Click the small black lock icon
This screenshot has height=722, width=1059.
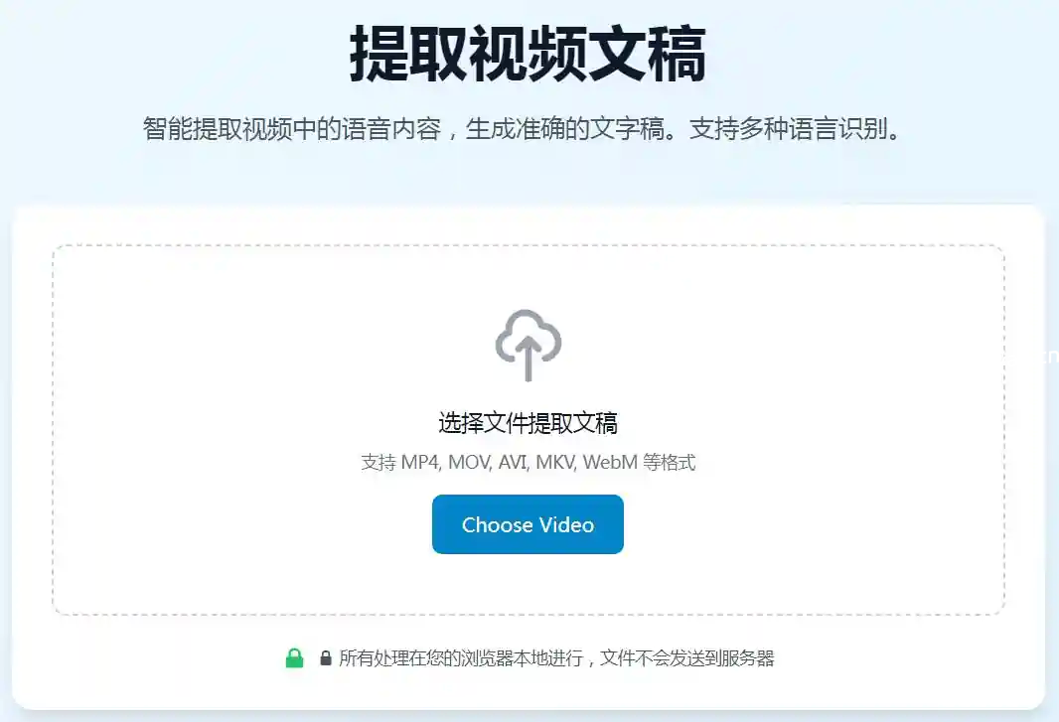[326, 657]
